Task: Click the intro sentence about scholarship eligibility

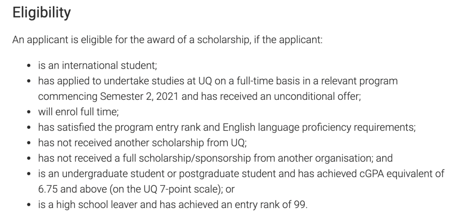Action: [167, 40]
